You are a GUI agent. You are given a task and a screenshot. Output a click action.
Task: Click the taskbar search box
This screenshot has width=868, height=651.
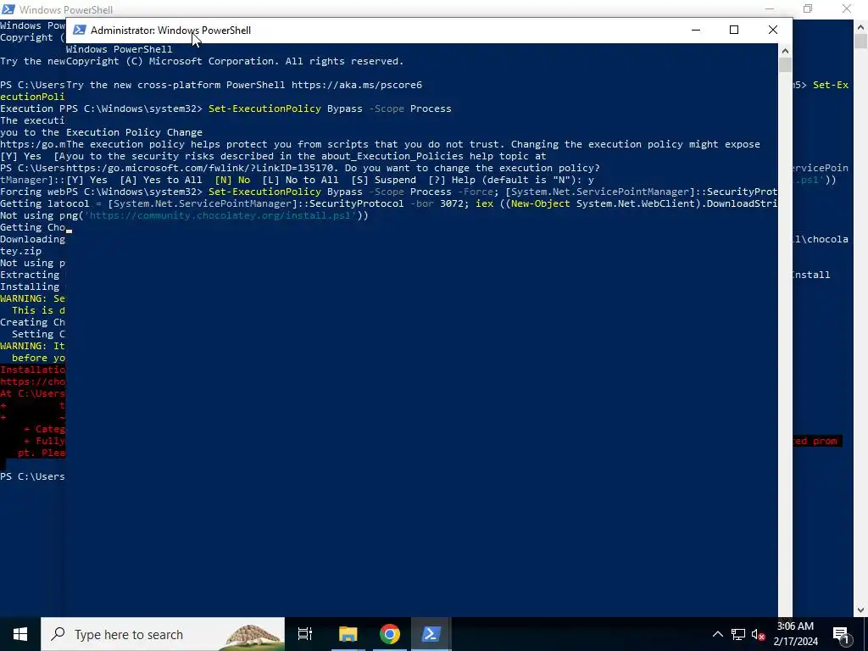(163, 634)
